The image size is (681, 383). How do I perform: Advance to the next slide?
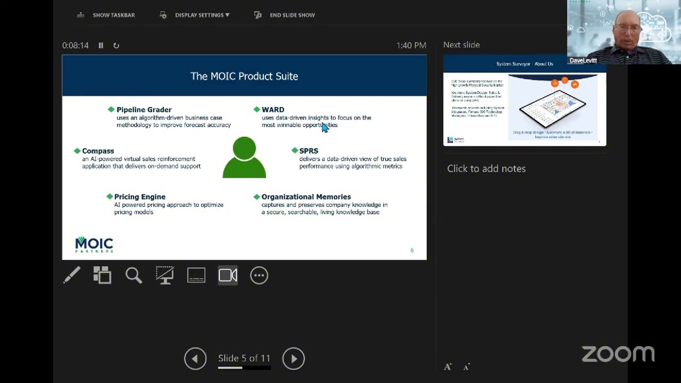[x=294, y=359]
